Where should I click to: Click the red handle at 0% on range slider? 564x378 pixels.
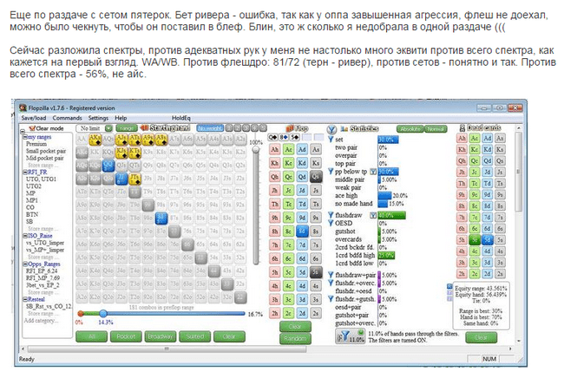click(81, 313)
